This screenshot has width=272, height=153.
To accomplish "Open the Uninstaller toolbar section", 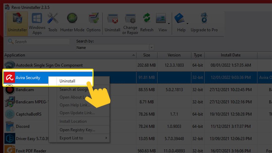I will 17,24.
